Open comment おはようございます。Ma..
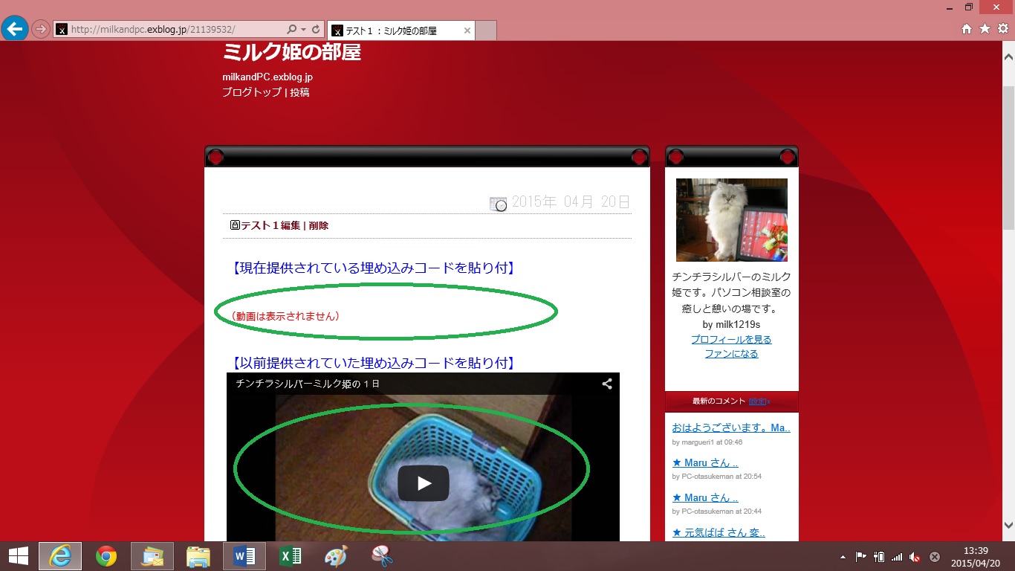The height and width of the screenshot is (571, 1015). click(x=731, y=428)
